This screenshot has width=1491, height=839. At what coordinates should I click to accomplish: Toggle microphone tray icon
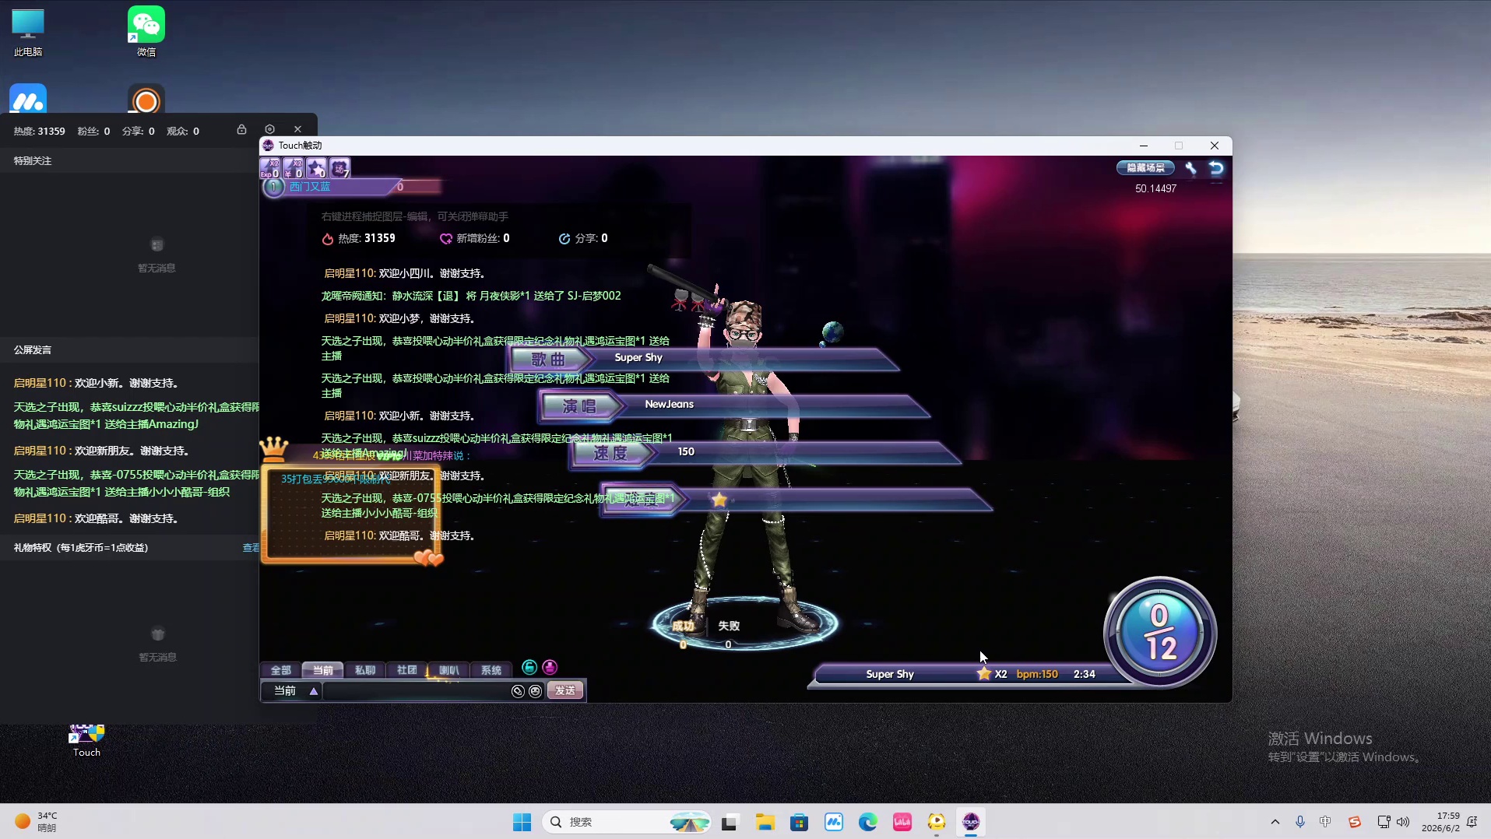[1299, 822]
